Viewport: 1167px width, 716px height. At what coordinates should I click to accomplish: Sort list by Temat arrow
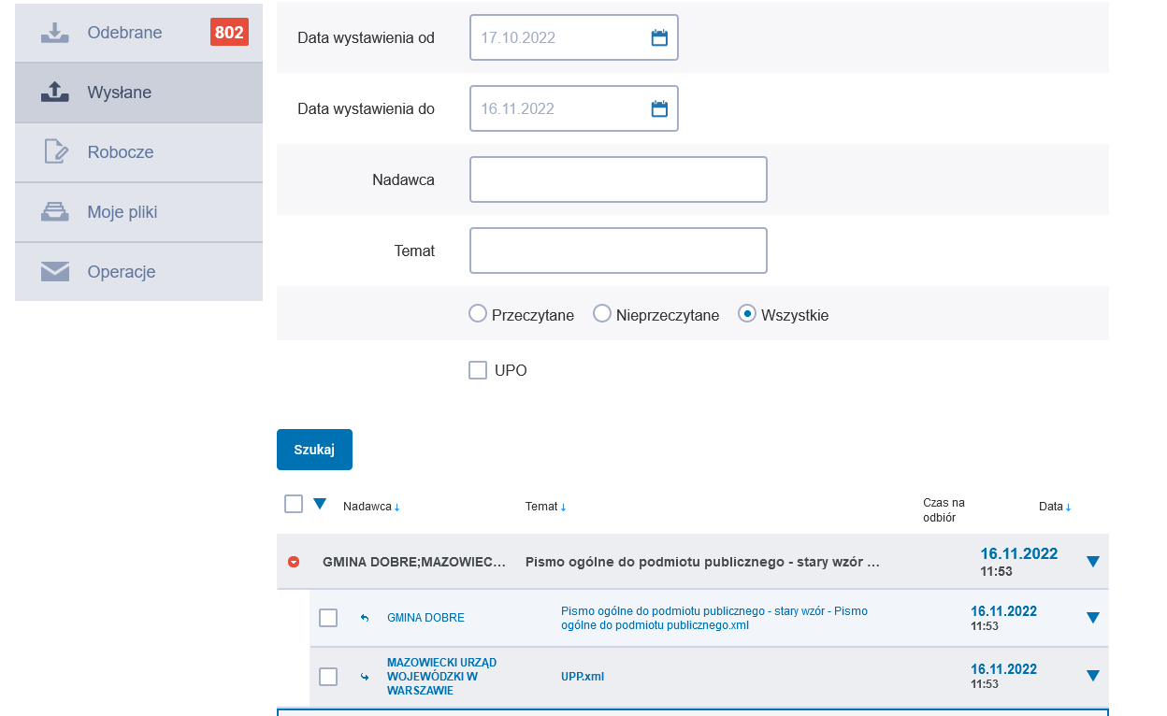coord(563,508)
